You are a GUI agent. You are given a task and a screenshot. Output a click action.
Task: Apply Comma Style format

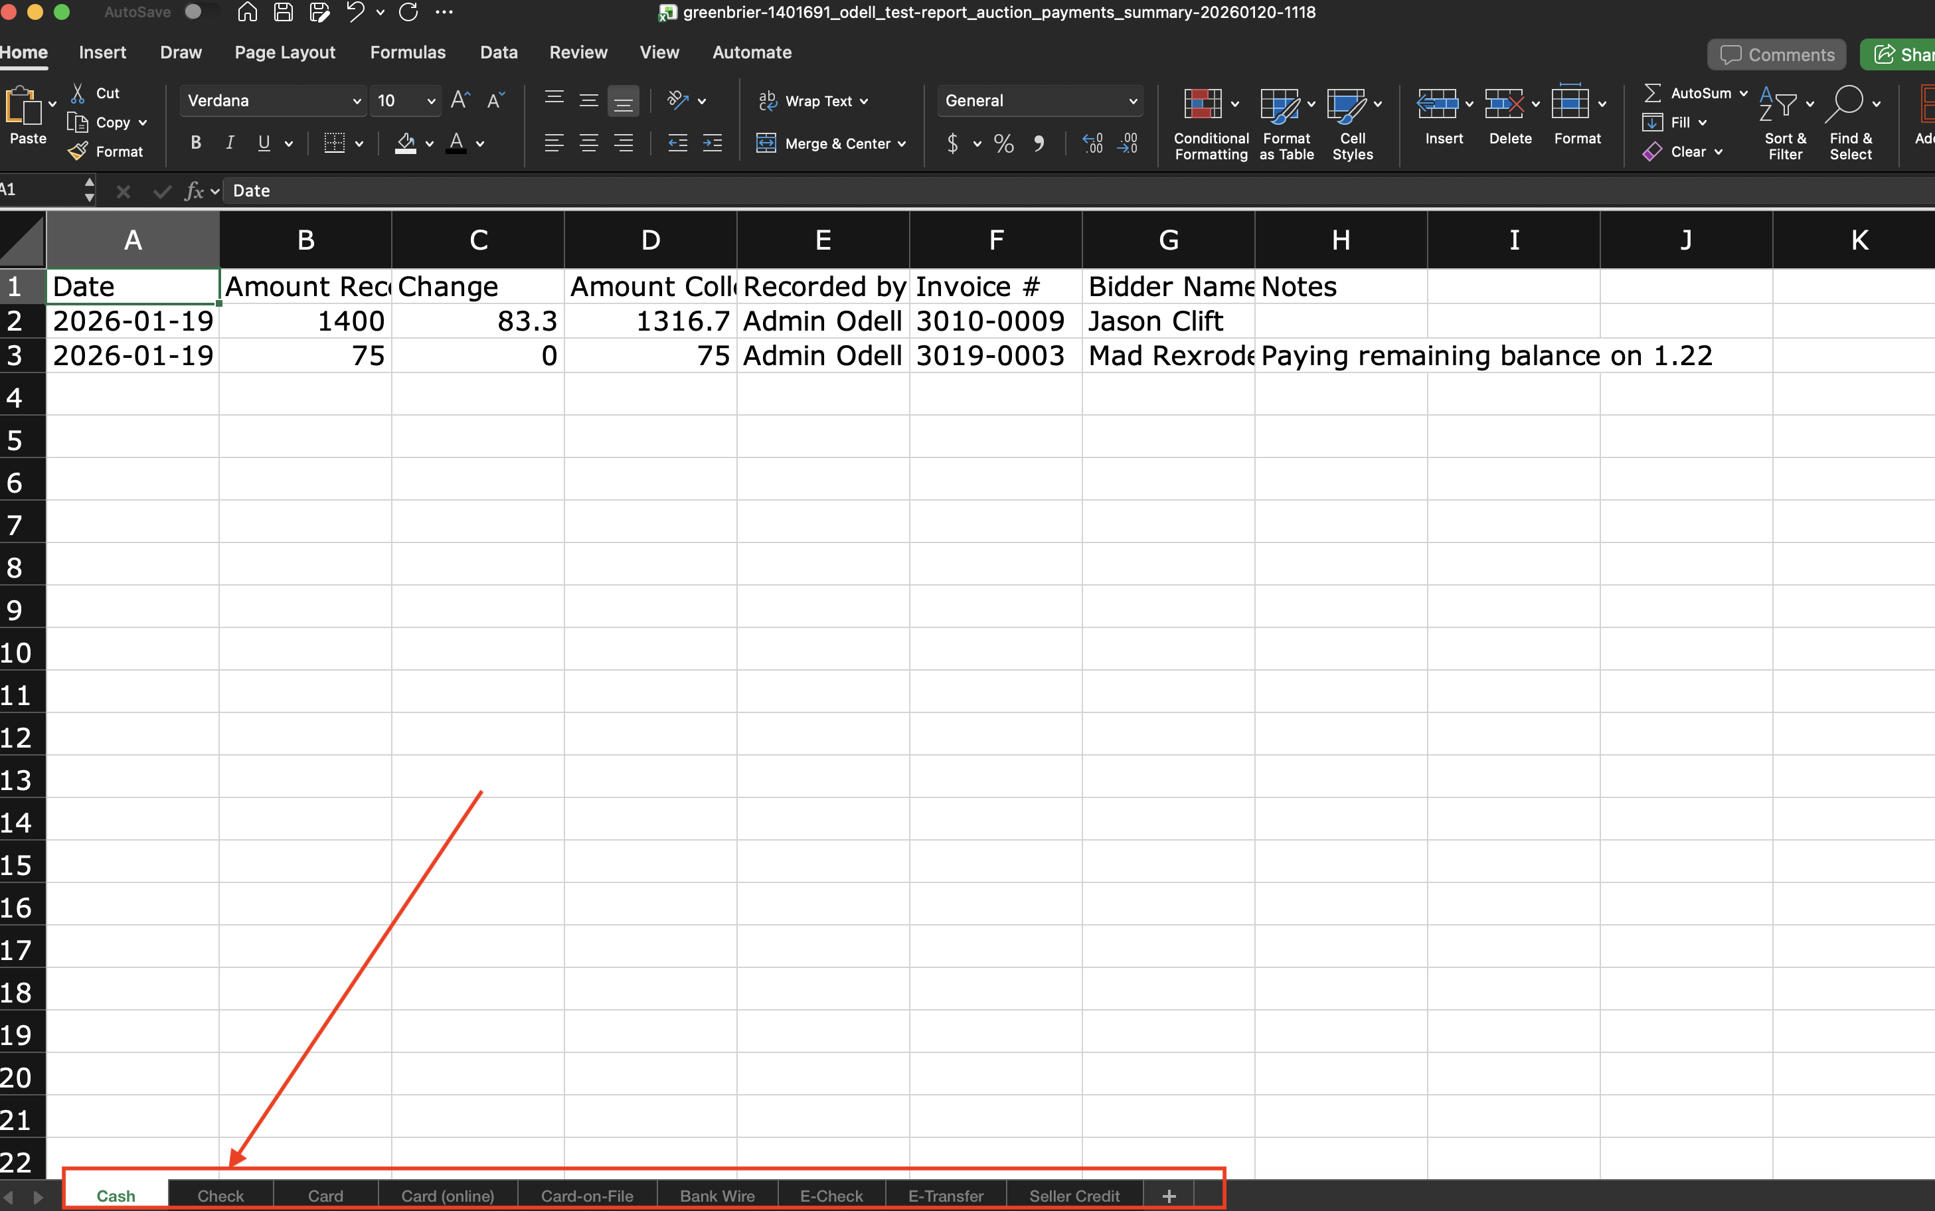tap(1039, 143)
